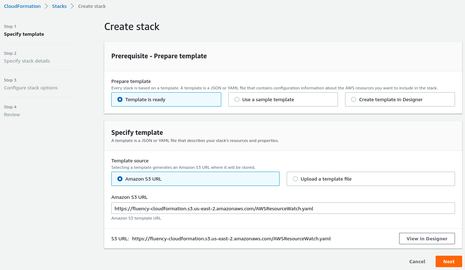This screenshot has height=270, width=465.
Task: Choose the Template is ready option
Action: (x=166, y=99)
